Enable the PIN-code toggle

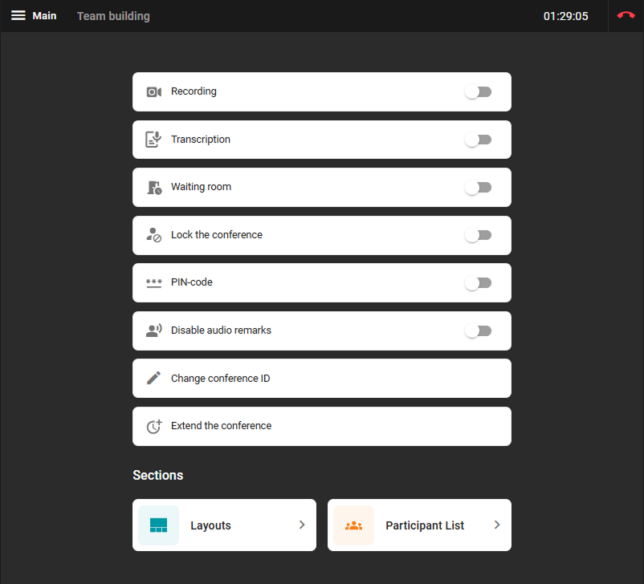(x=478, y=282)
